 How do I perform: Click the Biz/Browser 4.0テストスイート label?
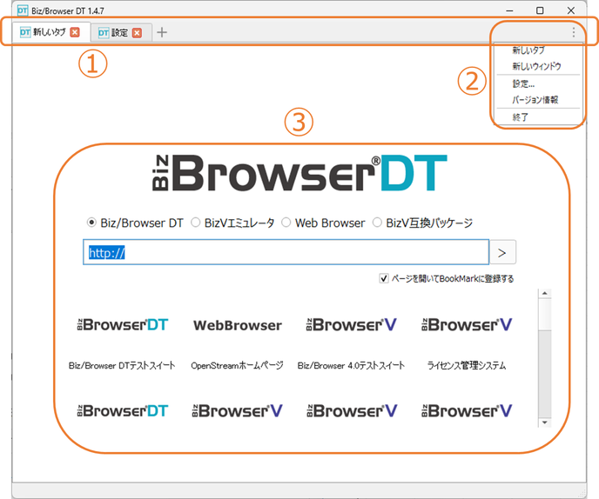tap(351, 365)
